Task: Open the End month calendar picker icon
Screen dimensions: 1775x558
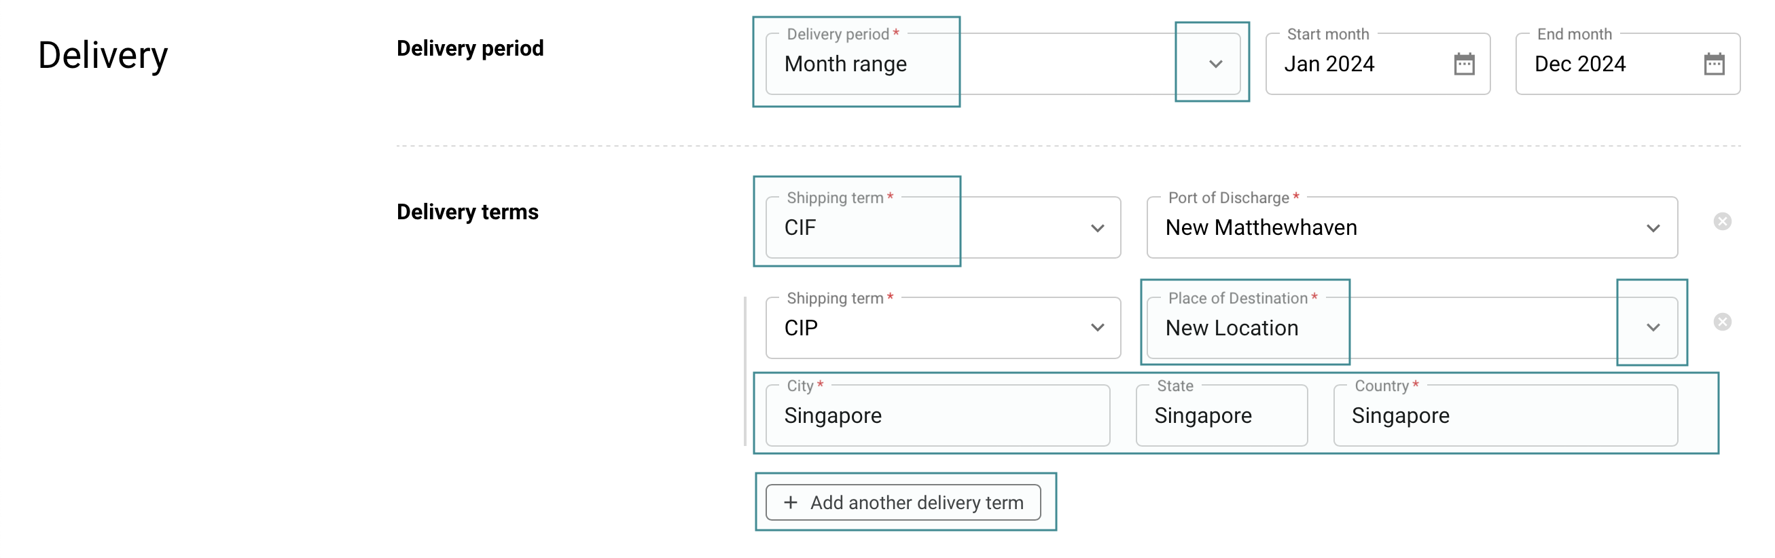Action: pos(1714,64)
